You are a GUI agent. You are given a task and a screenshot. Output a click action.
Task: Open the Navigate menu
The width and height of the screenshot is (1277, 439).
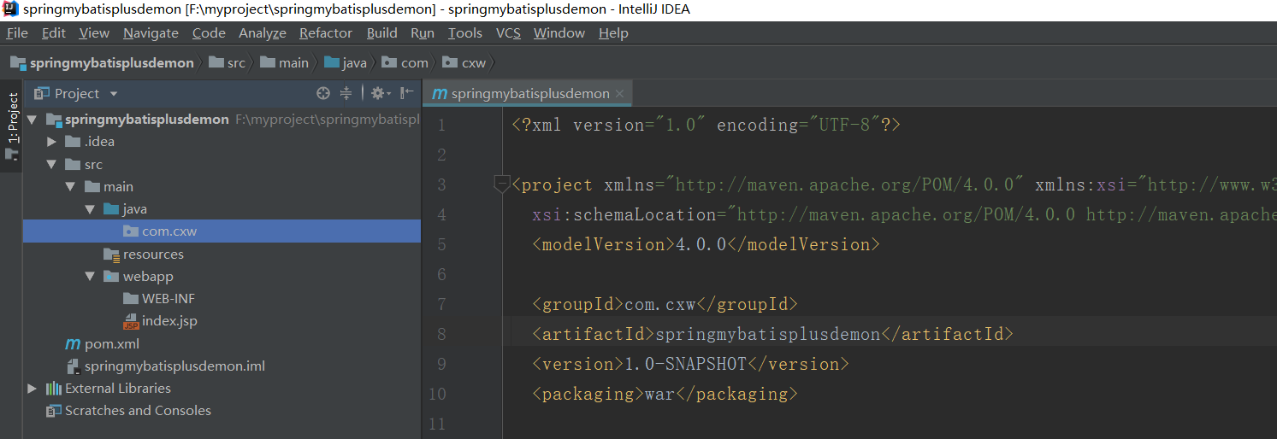(151, 32)
